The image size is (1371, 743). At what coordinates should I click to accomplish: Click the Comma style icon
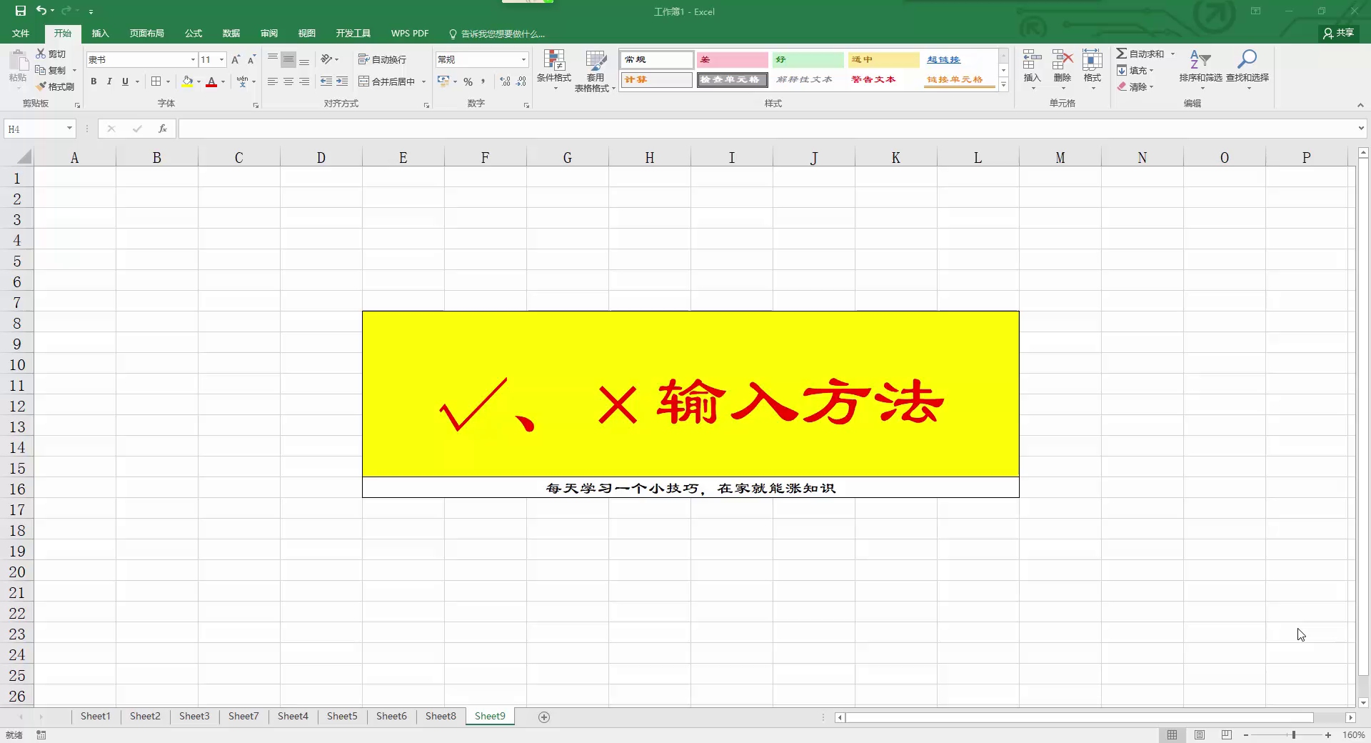(x=483, y=81)
